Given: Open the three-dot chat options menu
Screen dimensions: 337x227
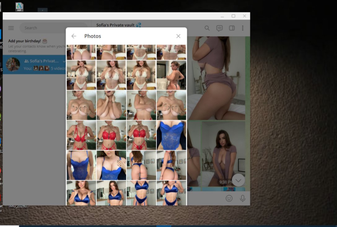Looking at the screenshot, I should [243, 28].
